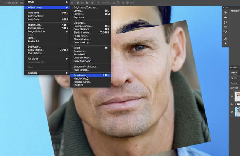Click the three-dots align options button
The width and height of the screenshot is (240, 156).
pos(98,3)
